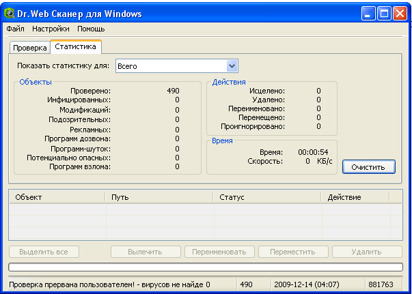Viewport: 412px width, 294px height.
Task: Sort by the Объект column header
Action: coord(57,197)
